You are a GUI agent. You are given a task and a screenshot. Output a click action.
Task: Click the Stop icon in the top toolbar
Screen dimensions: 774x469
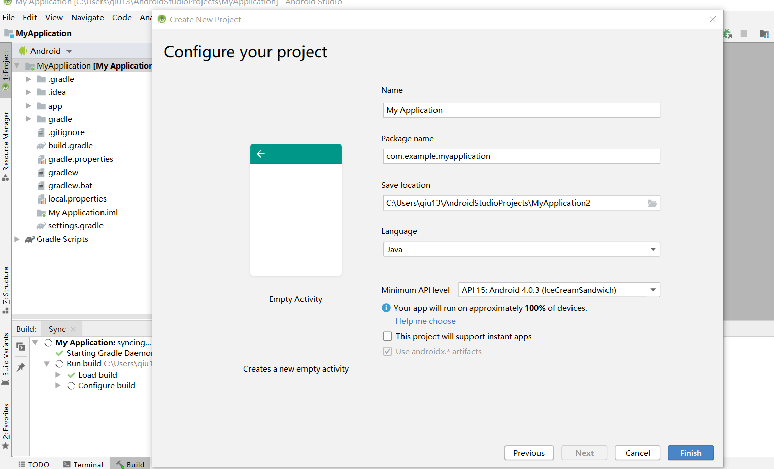(744, 33)
